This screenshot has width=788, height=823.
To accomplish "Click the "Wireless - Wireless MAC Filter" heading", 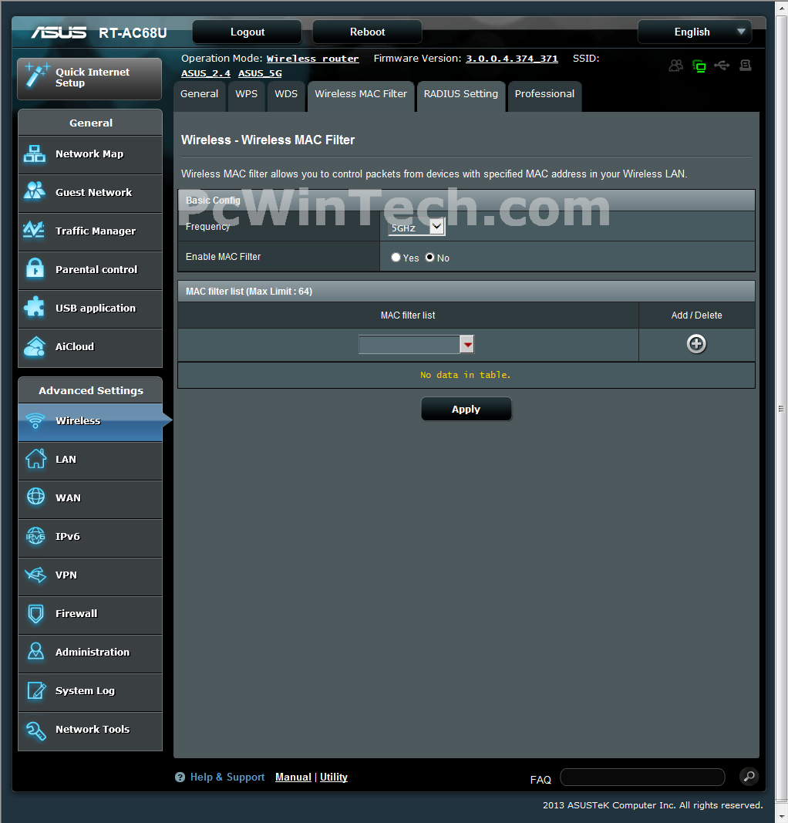I will (268, 140).
